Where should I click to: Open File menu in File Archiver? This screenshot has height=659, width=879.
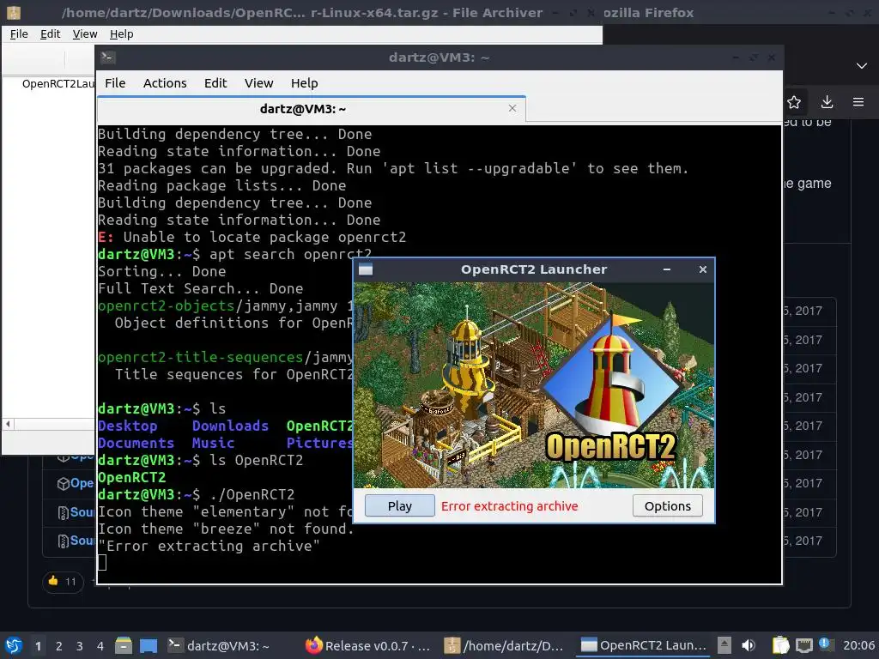(x=19, y=34)
